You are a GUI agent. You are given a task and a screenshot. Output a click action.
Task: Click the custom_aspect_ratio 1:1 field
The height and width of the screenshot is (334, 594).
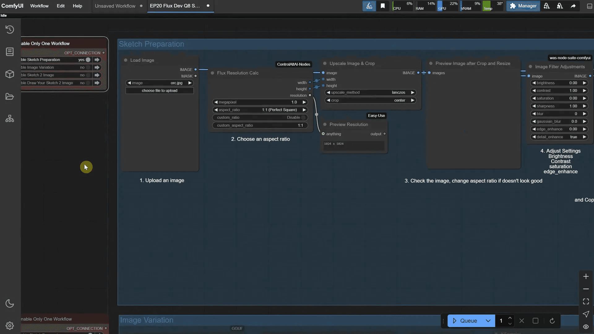pyautogui.click(x=260, y=125)
